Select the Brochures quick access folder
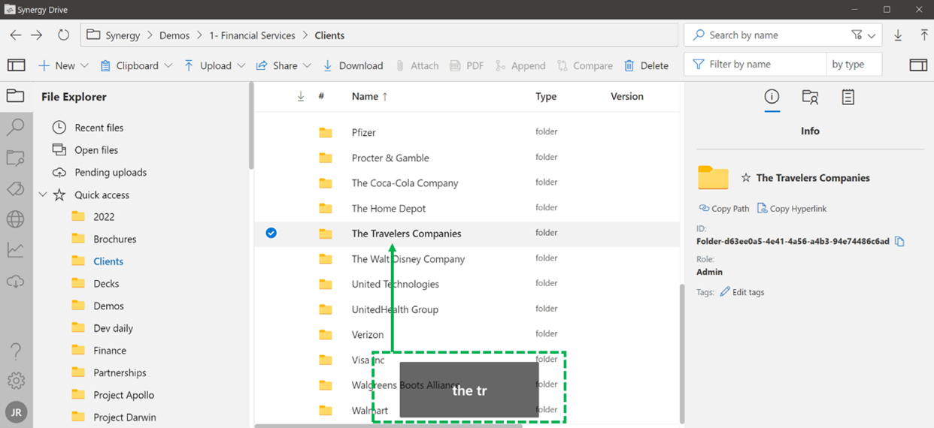This screenshot has width=934, height=428. coord(105,240)
